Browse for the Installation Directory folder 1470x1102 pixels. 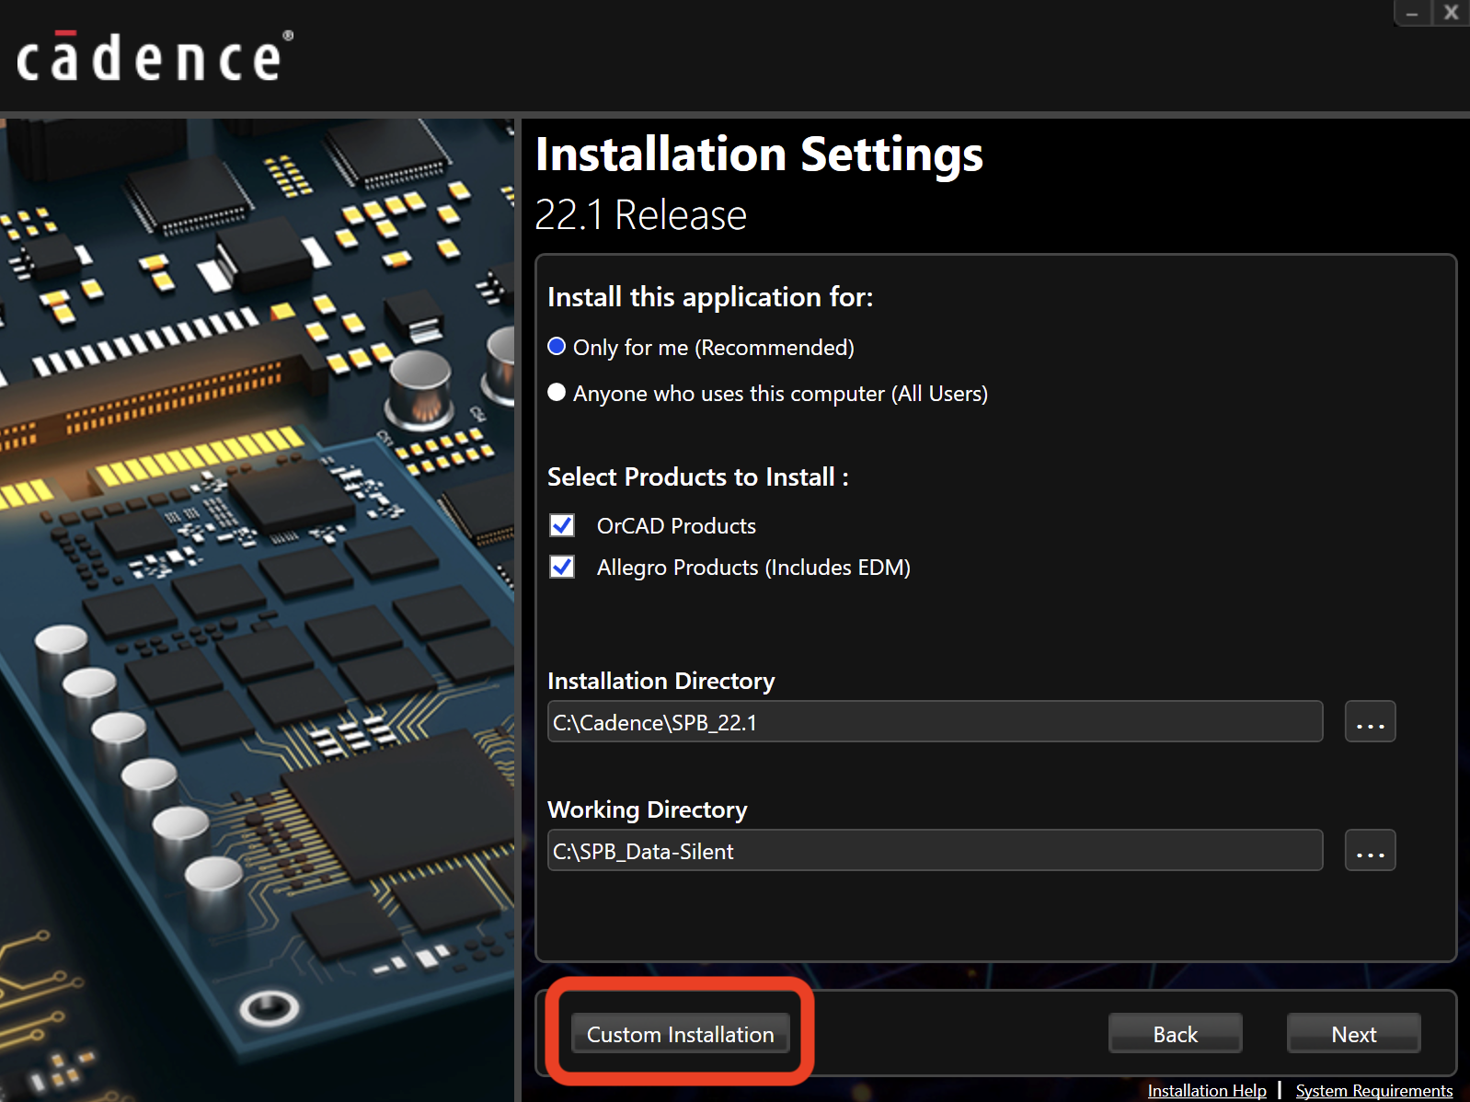coord(1370,722)
